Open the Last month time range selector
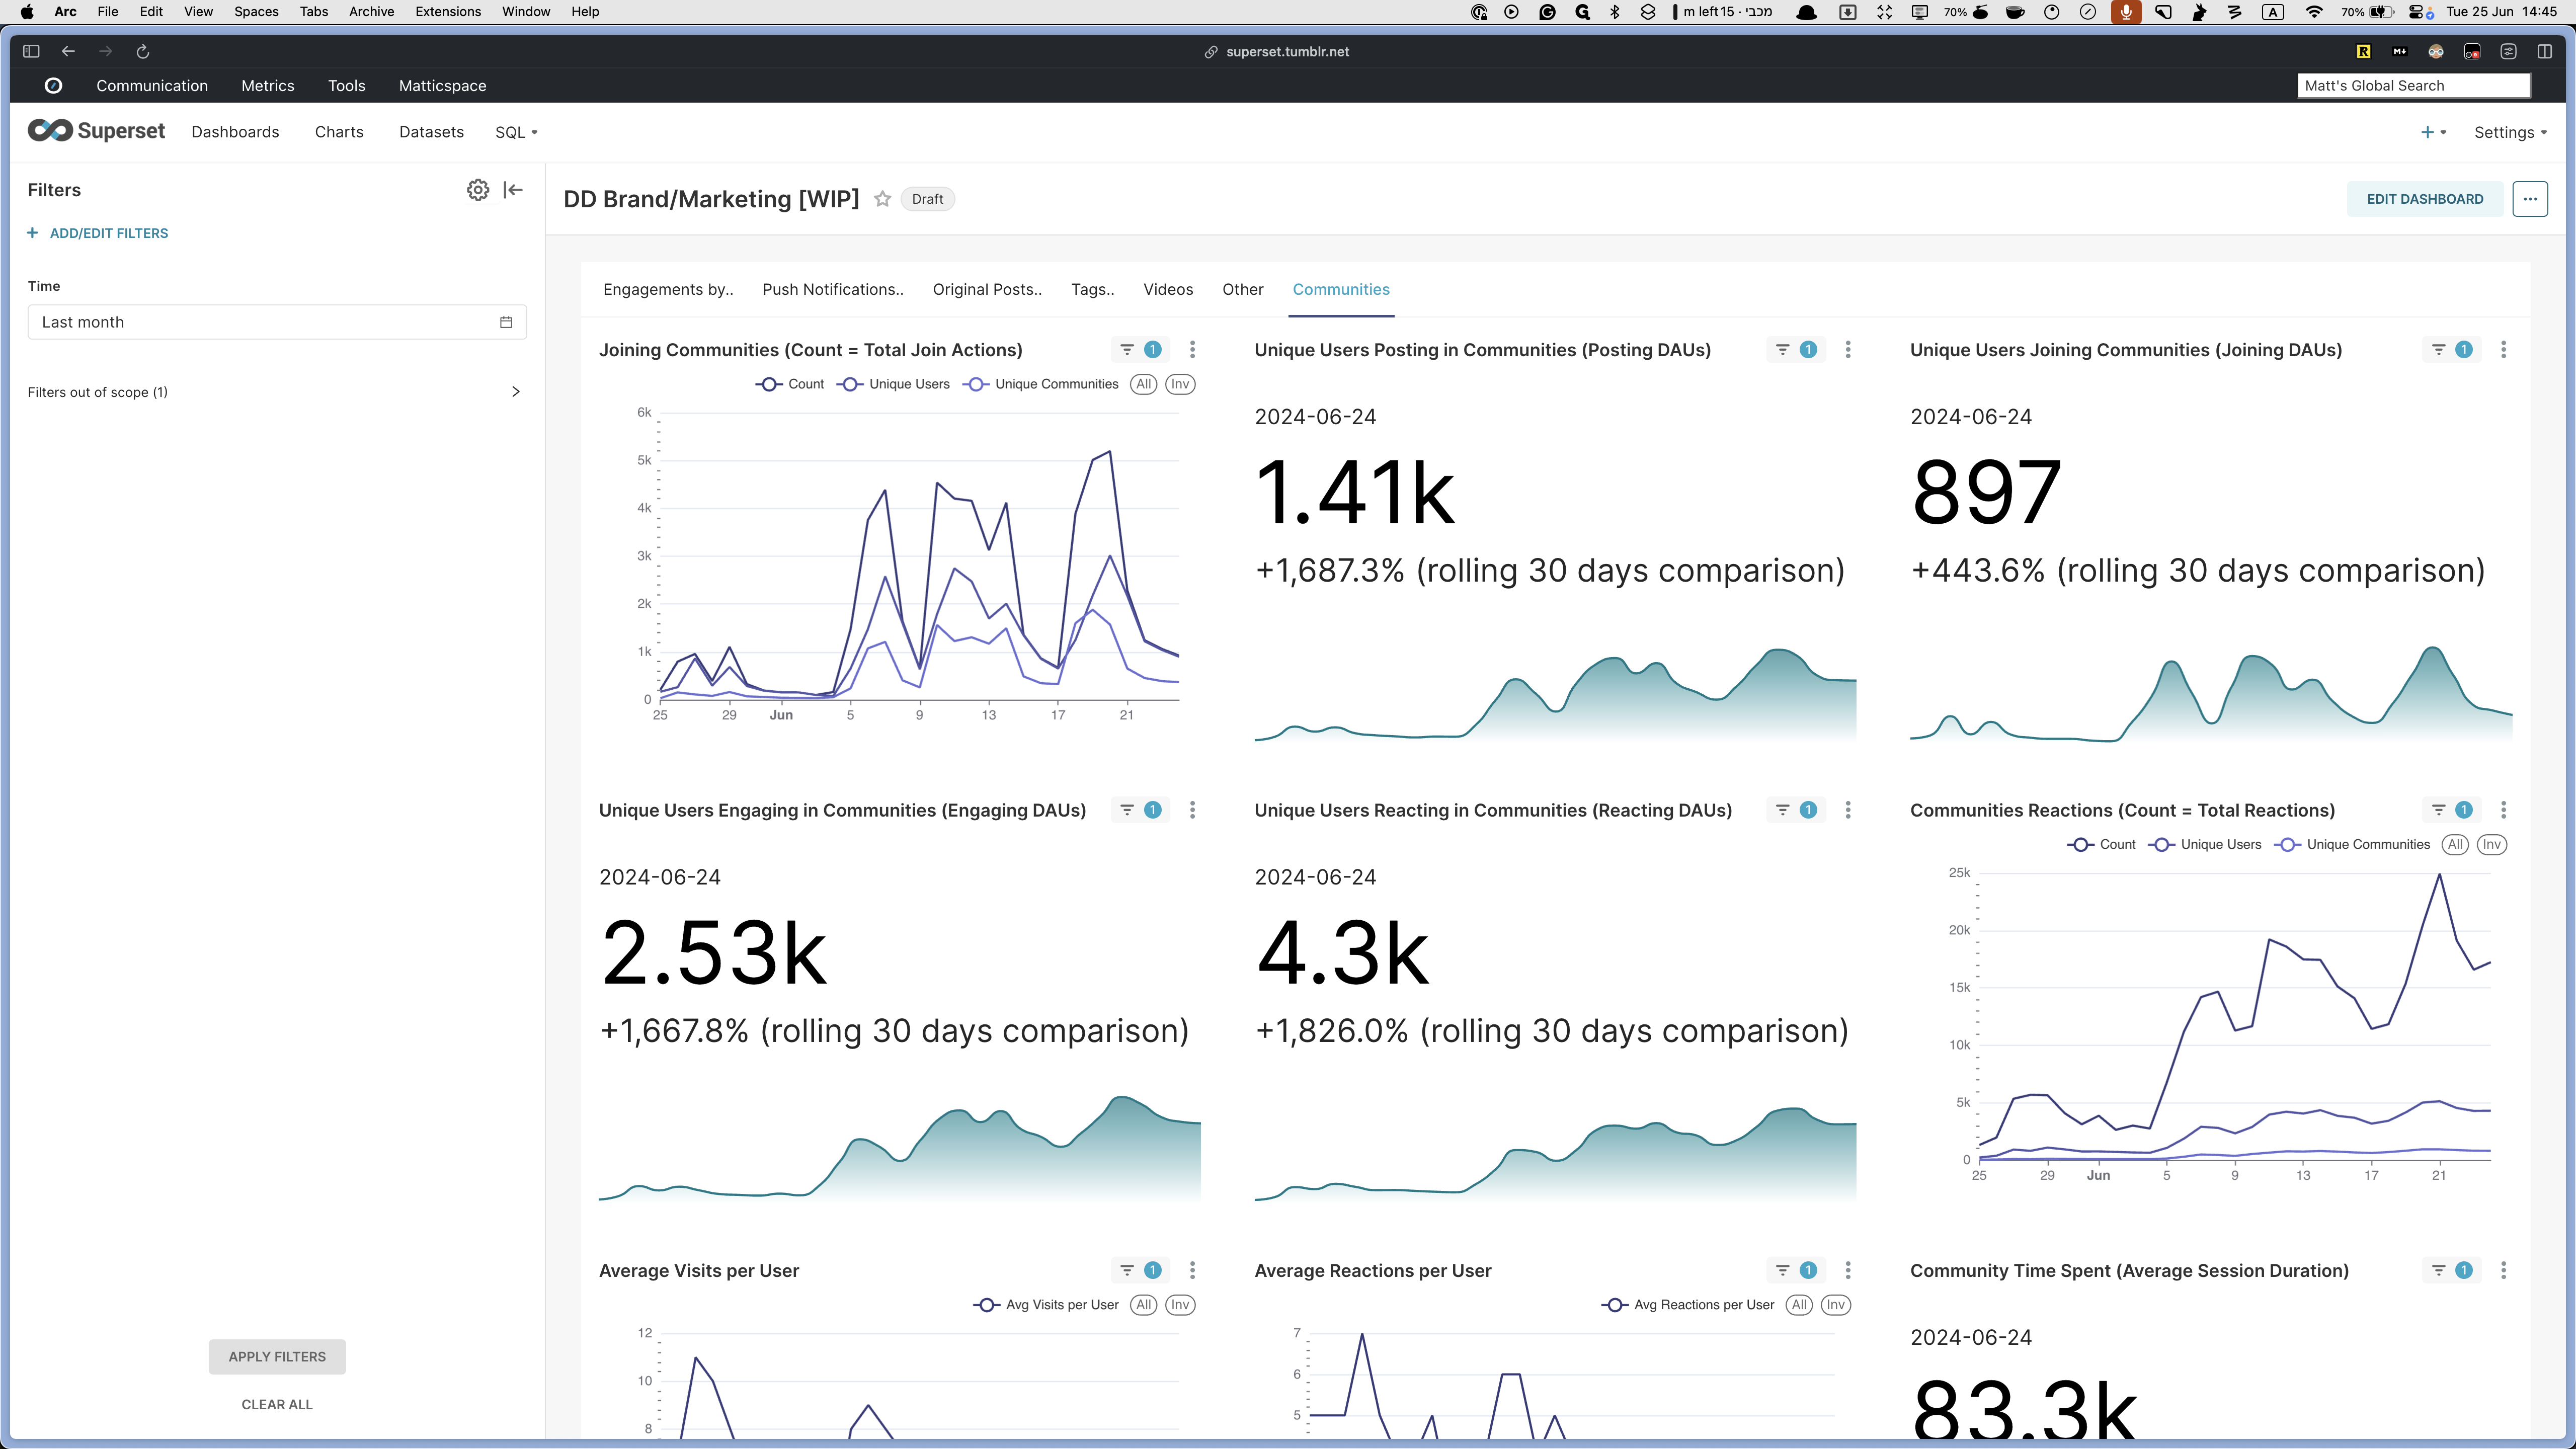This screenshot has width=2576, height=1449. tap(277, 322)
